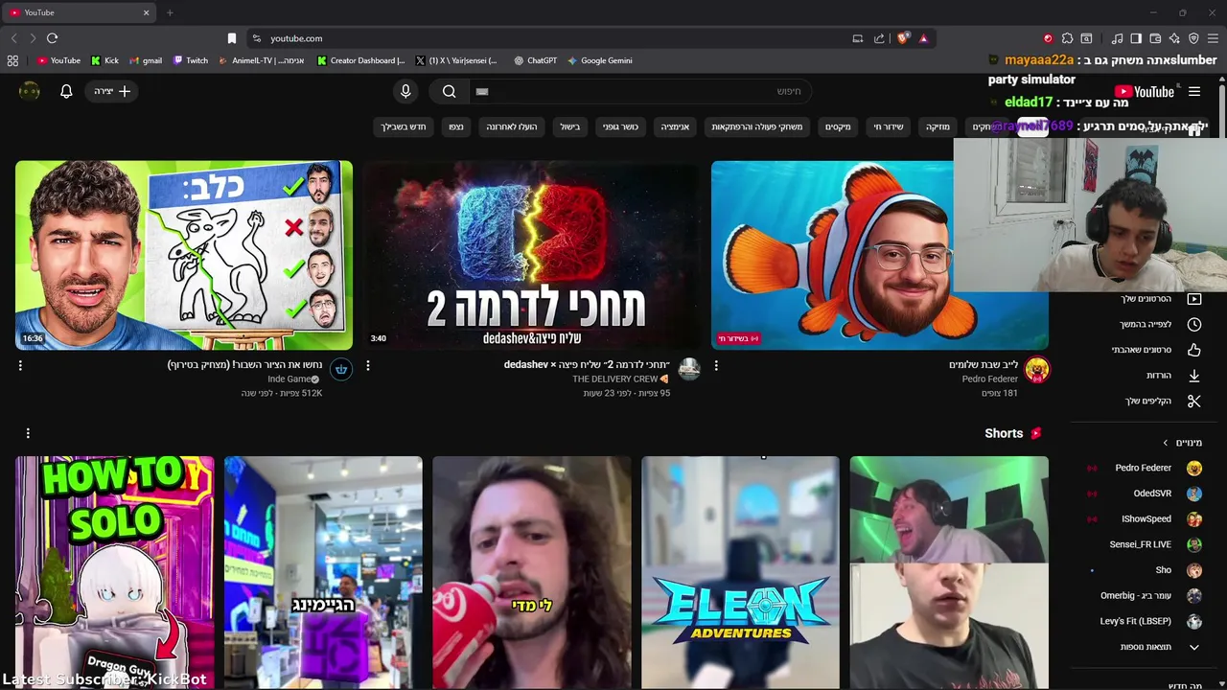This screenshot has width=1227, height=690.
Task: Open the Twitch bookmark
Action: (x=190, y=60)
